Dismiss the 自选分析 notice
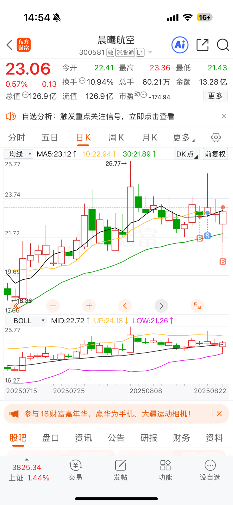Image resolution: width=233 pixels, height=505 pixels. (x=224, y=116)
